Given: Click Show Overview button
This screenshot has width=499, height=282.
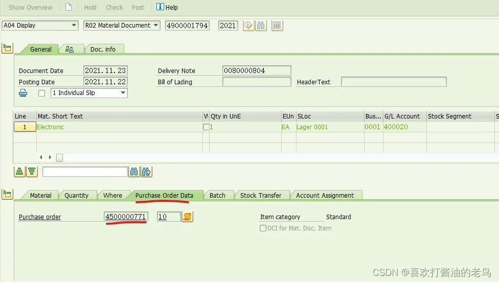Looking at the screenshot, I should tap(31, 7).
